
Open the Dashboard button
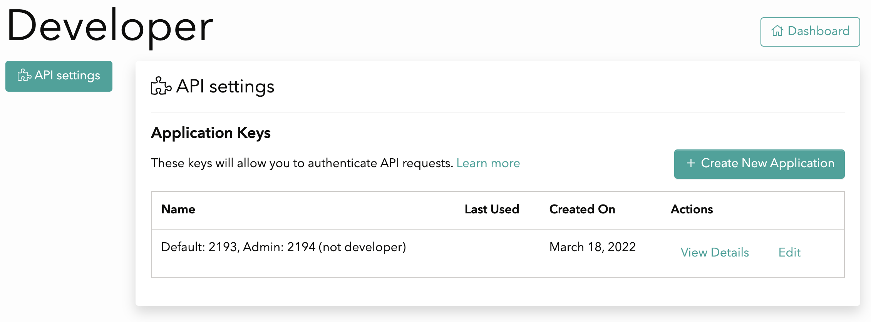(810, 32)
